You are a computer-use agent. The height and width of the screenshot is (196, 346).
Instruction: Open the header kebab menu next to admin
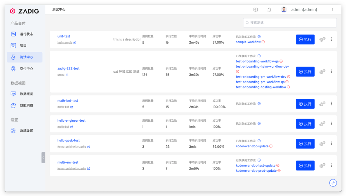[333, 10]
